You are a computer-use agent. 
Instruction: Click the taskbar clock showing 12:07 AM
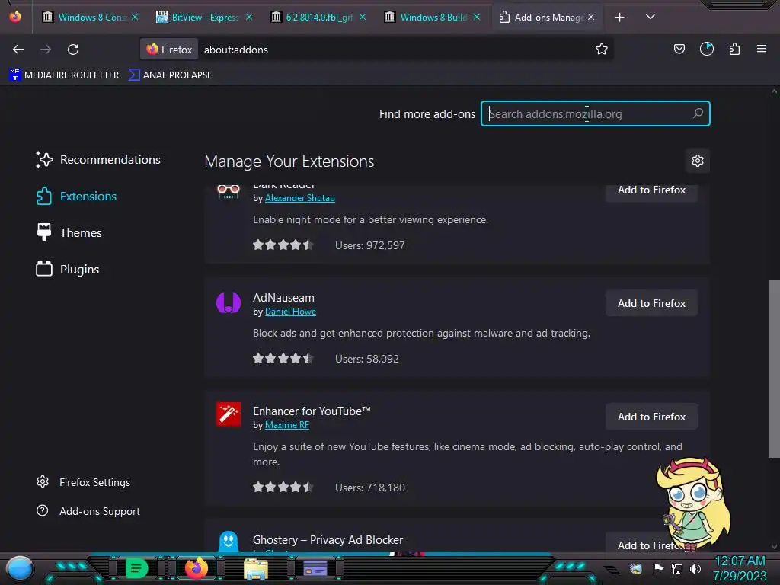740,568
